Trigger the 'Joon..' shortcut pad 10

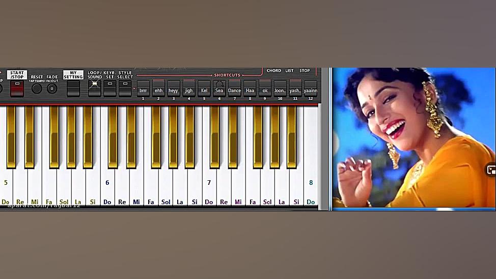(280, 89)
